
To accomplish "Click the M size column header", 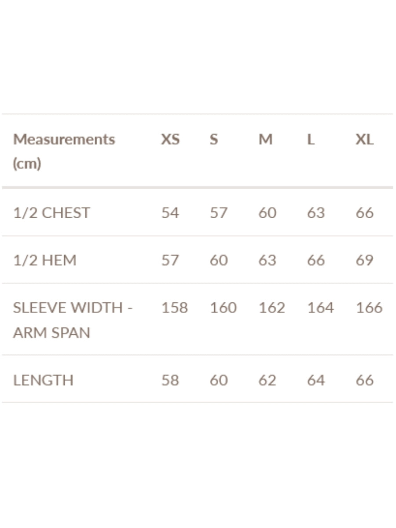I will point(265,139).
